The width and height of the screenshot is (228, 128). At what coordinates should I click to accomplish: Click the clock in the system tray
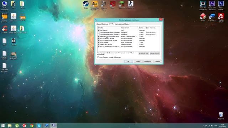223,126
